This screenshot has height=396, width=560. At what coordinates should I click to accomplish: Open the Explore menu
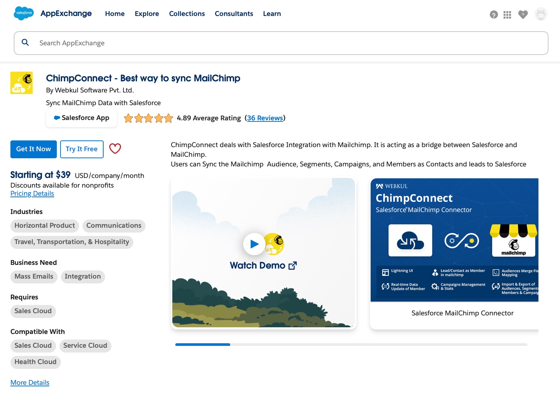(147, 14)
